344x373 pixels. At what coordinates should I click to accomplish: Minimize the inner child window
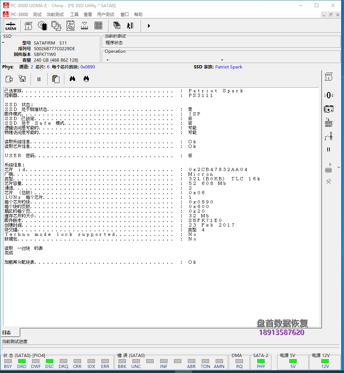coord(324,15)
